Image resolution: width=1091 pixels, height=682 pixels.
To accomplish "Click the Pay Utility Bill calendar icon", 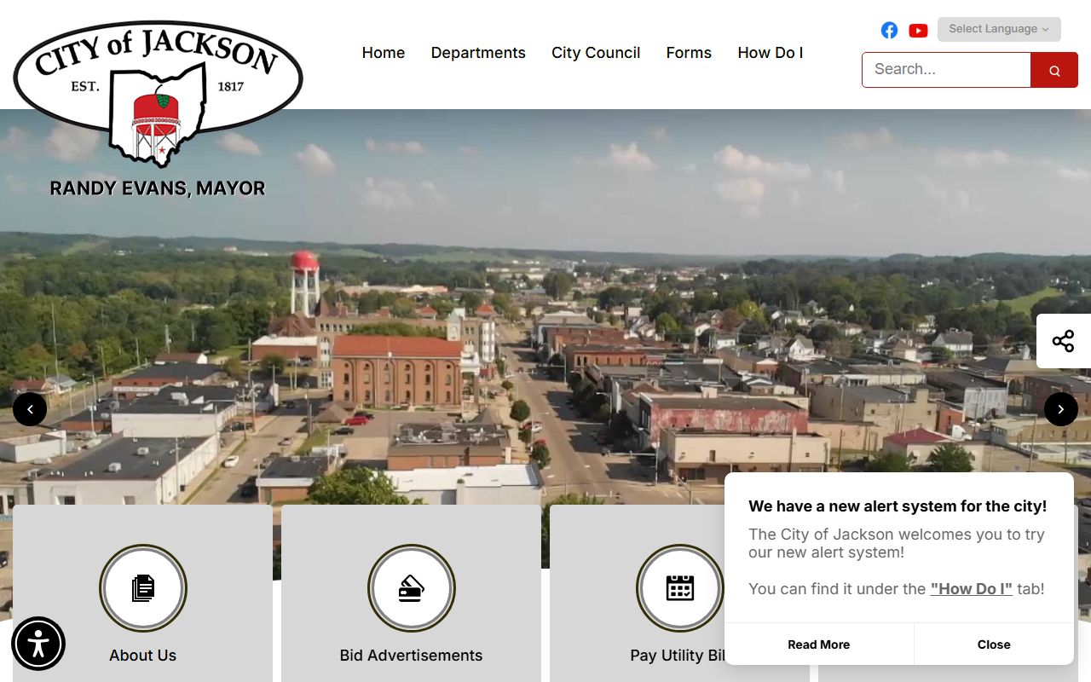I will [x=680, y=588].
